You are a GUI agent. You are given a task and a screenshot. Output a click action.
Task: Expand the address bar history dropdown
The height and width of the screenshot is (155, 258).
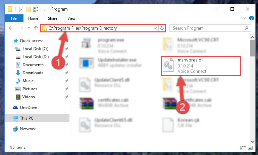tap(155, 28)
